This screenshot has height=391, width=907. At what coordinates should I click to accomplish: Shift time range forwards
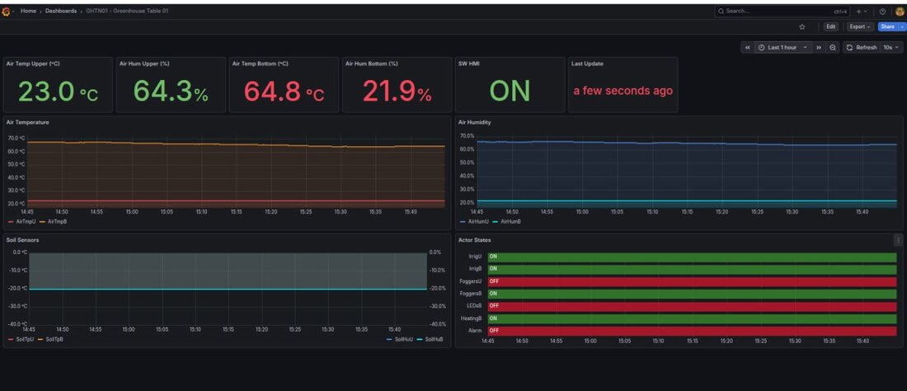819,47
